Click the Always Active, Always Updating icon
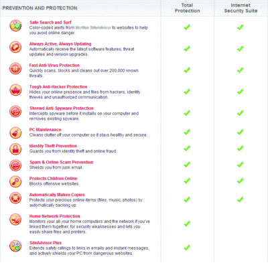Image resolution: width=268 pixels, height=263 pixels. pos(15,47)
